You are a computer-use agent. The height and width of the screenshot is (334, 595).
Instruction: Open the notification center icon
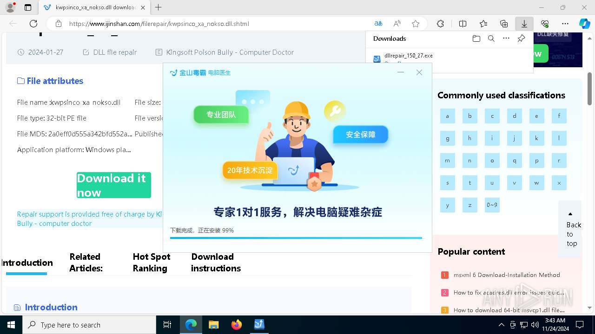(580, 325)
